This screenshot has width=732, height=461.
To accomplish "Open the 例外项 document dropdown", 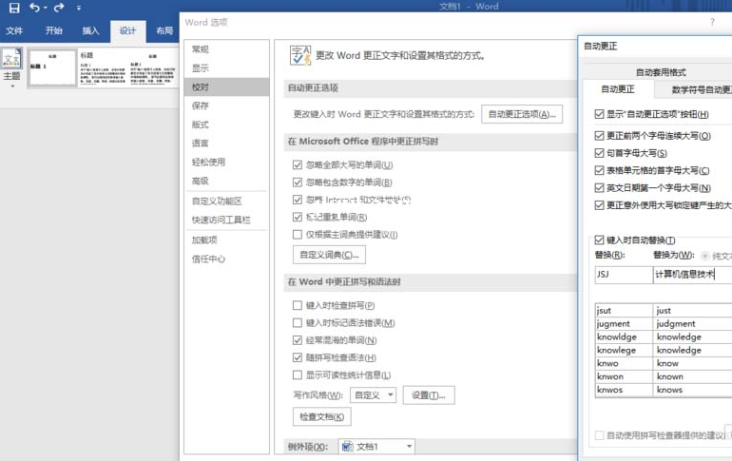I will (x=376, y=447).
